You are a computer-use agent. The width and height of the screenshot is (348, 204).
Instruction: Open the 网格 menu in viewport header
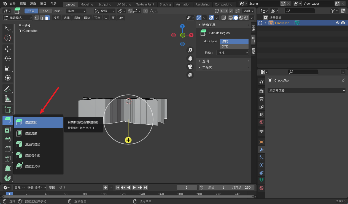pos(87,18)
